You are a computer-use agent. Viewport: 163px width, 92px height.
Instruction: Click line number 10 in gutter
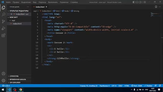tap(37, 42)
